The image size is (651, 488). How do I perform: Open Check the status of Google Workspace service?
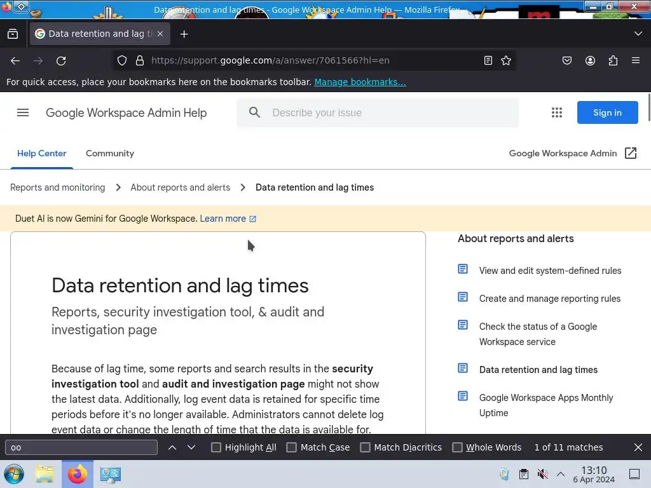coord(538,334)
